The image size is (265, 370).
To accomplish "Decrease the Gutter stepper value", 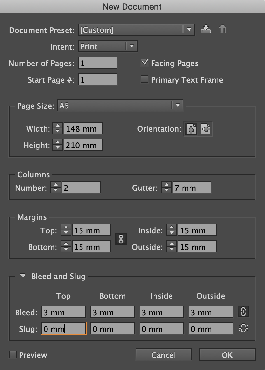I will [167, 190].
